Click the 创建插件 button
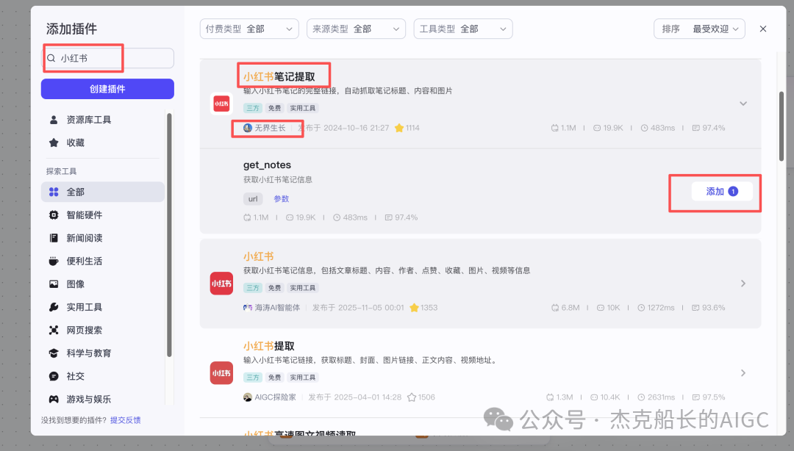This screenshot has height=451, width=794. [x=107, y=89]
